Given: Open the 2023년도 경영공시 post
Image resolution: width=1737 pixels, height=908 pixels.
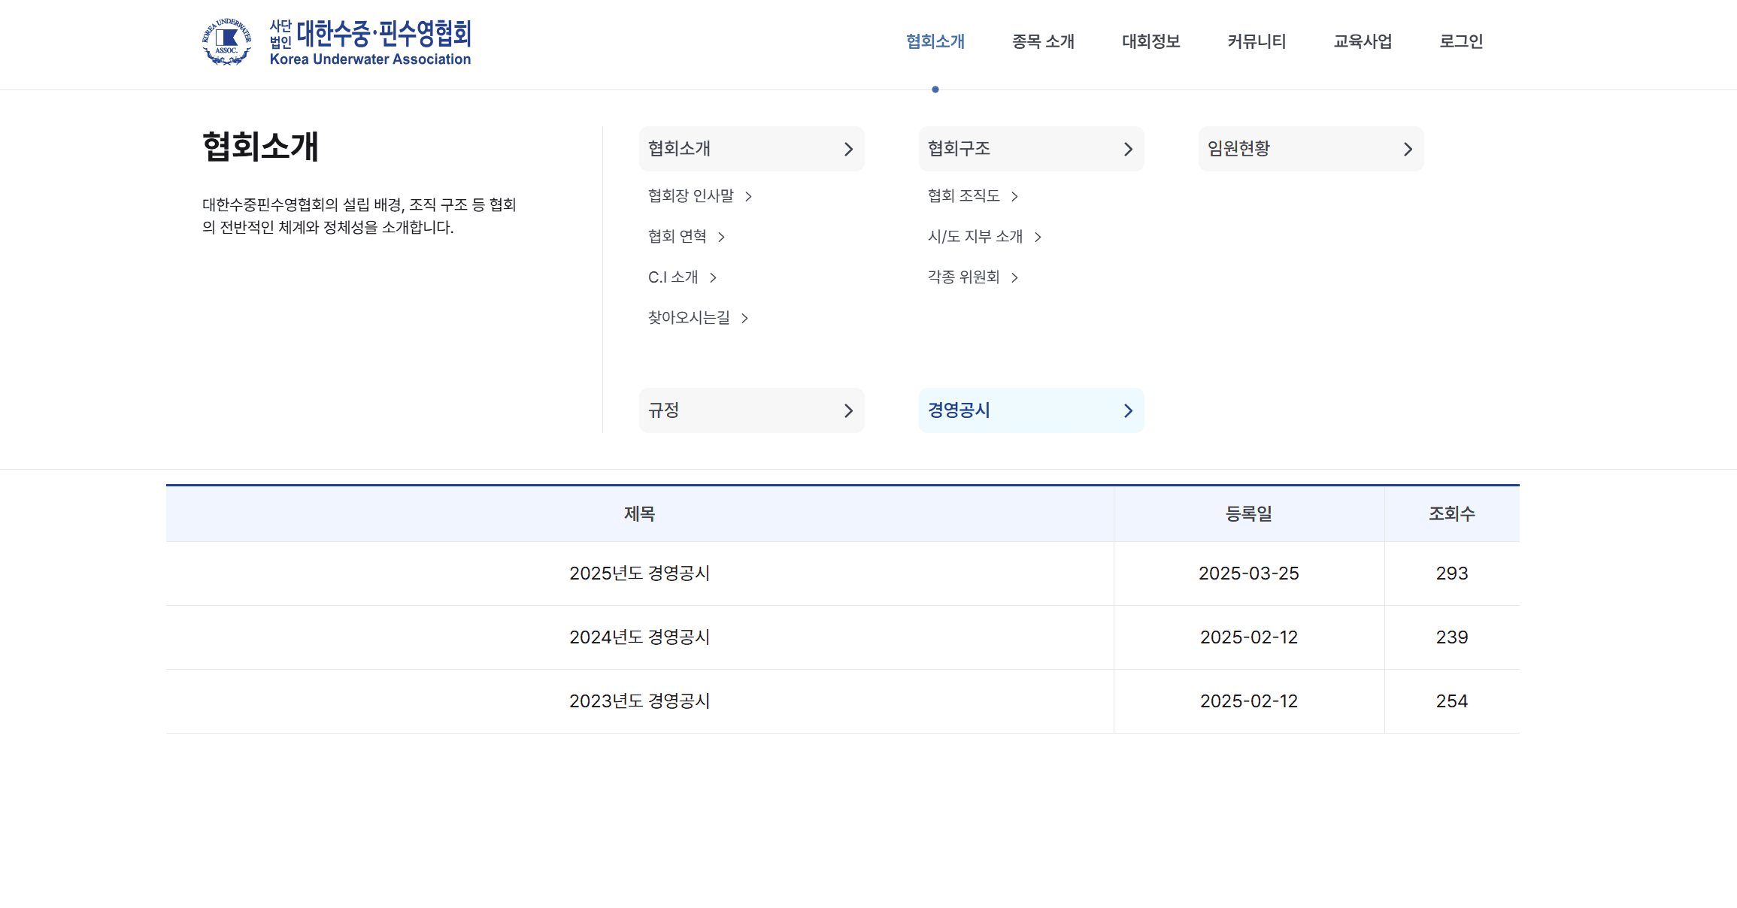Looking at the screenshot, I should 639,701.
